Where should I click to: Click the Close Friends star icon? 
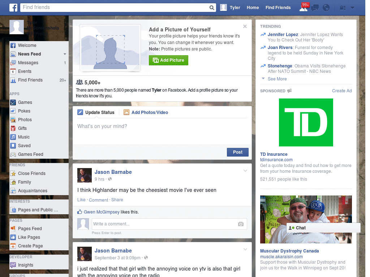pos(13,173)
